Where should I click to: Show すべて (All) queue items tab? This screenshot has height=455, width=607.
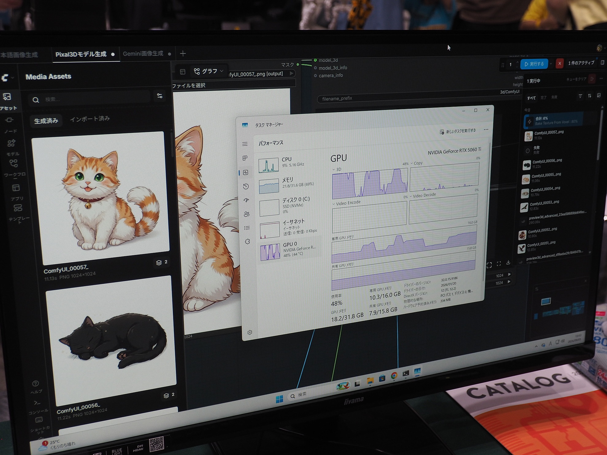[531, 98]
